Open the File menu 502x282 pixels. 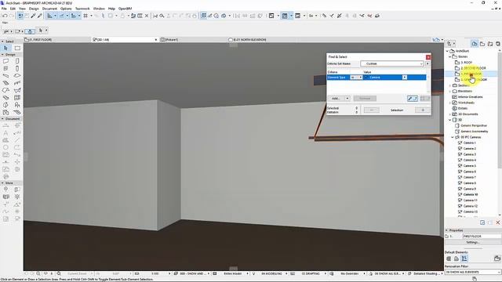4,9
